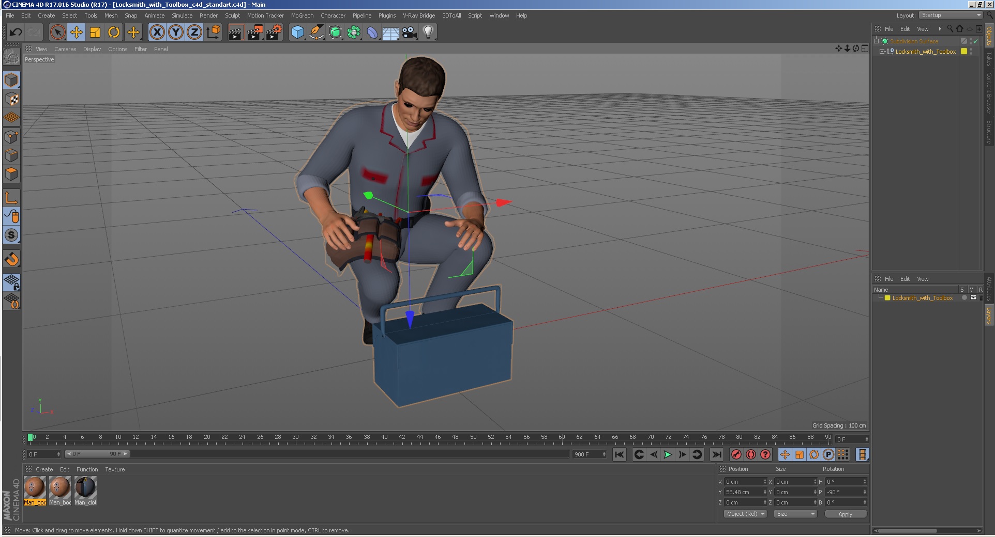Open the File menu

(10, 15)
